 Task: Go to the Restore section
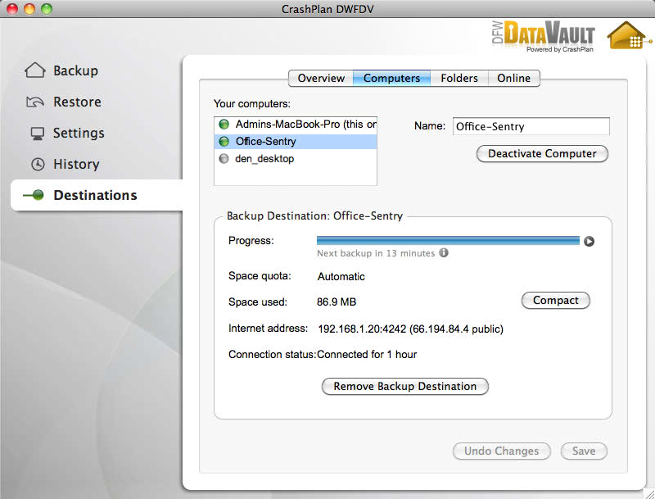click(x=77, y=102)
